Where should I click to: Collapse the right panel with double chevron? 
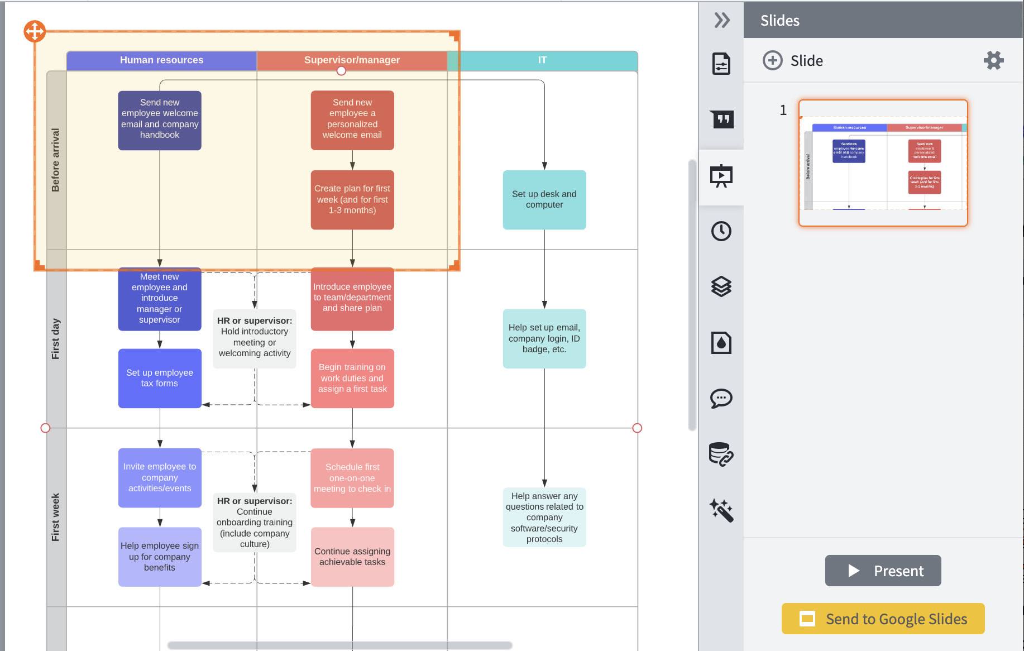[722, 21]
